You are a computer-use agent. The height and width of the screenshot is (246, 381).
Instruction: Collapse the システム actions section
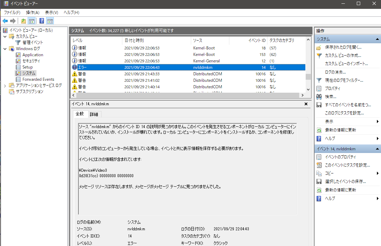pos(377,39)
